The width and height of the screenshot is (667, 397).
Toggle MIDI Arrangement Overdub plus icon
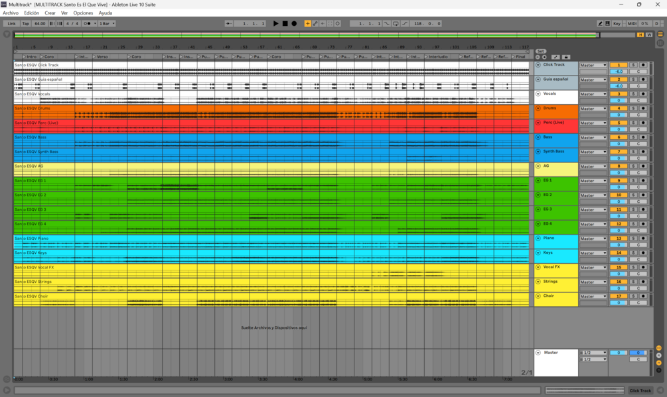[307, 23]
